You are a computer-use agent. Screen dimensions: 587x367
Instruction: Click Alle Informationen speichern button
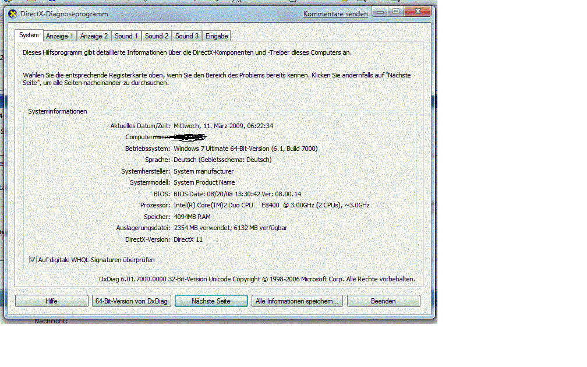click(x=297, y=301)
